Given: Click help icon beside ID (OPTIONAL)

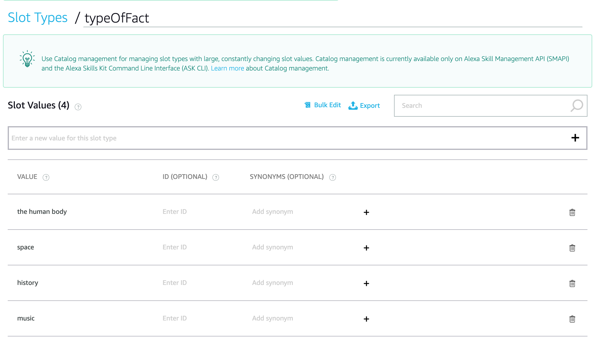Looking at the screenshot, I should click(216, 177).
